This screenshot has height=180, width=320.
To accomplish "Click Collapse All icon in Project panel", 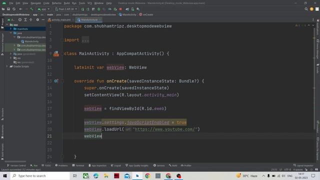I will [x=31, y=20].
